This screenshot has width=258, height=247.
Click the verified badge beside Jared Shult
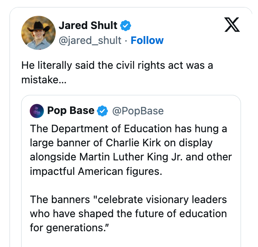point(126,26)
